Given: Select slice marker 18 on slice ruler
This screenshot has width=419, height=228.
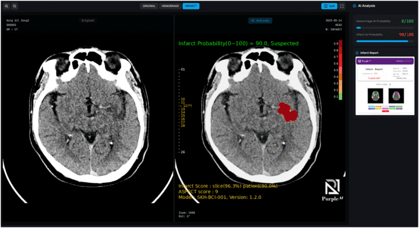Looking at the screenshot, I should [183, 126].
